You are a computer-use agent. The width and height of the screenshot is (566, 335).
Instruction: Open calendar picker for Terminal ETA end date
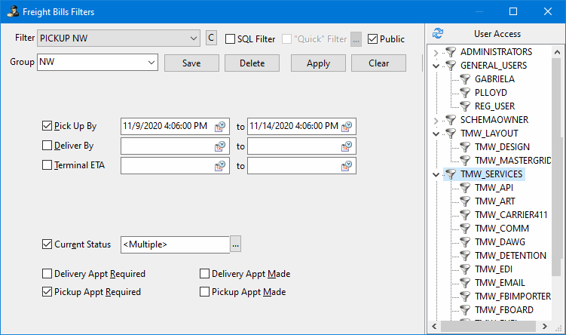pyautogui.click(x=347, y=166)
